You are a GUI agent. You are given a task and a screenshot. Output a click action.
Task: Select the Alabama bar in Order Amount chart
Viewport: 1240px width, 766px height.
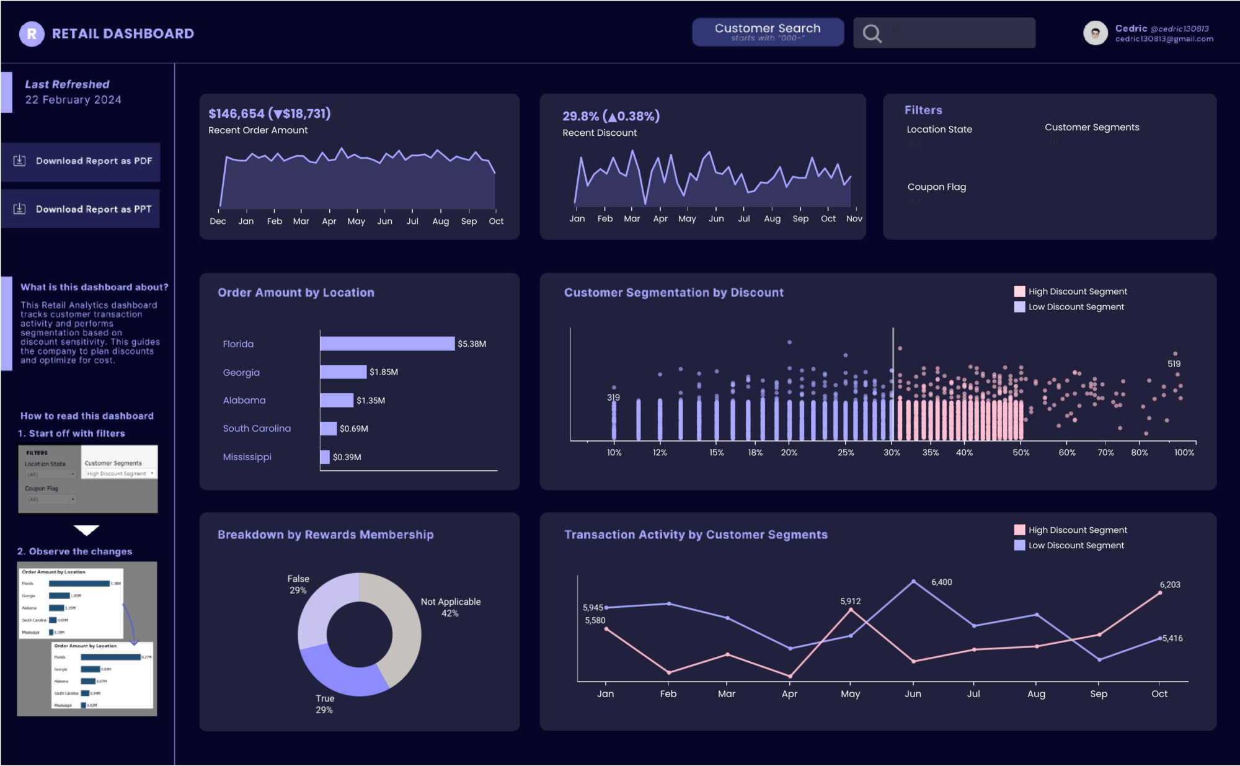pos(337,401)
